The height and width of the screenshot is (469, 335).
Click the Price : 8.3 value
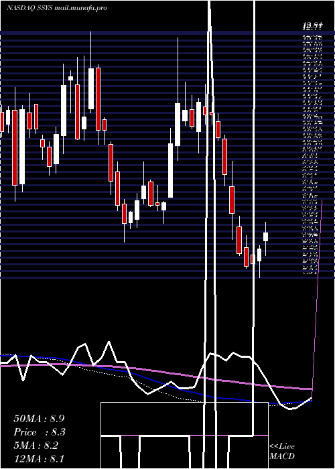(40, 432)
